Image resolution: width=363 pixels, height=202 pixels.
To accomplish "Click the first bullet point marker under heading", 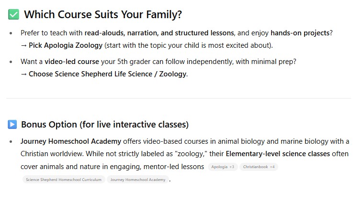I will click(x=11, y=33).
